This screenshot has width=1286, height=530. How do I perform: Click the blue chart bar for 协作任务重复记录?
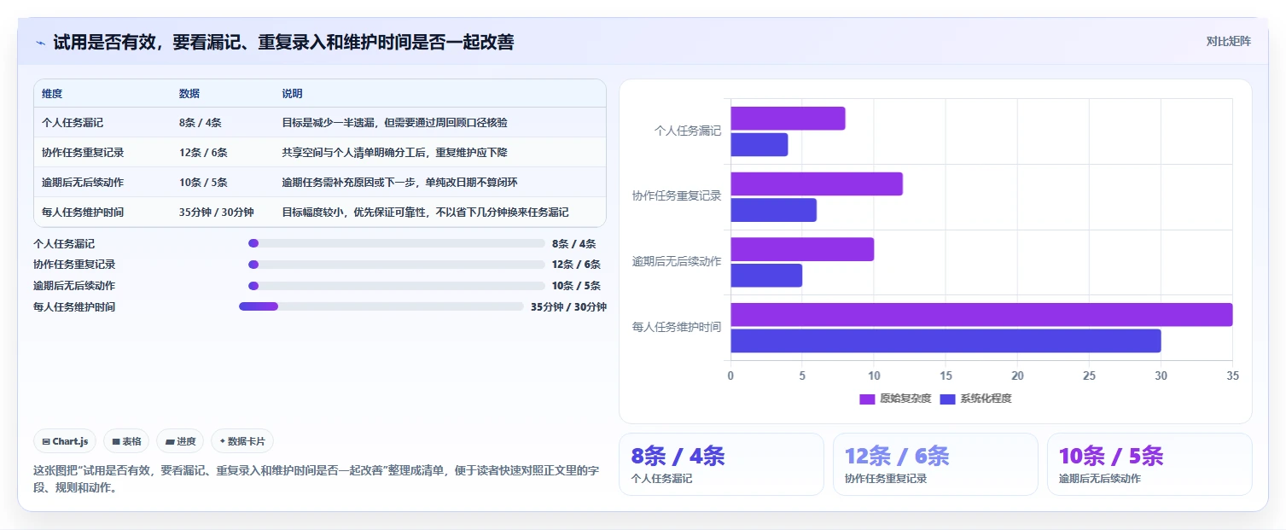[773, 210]
